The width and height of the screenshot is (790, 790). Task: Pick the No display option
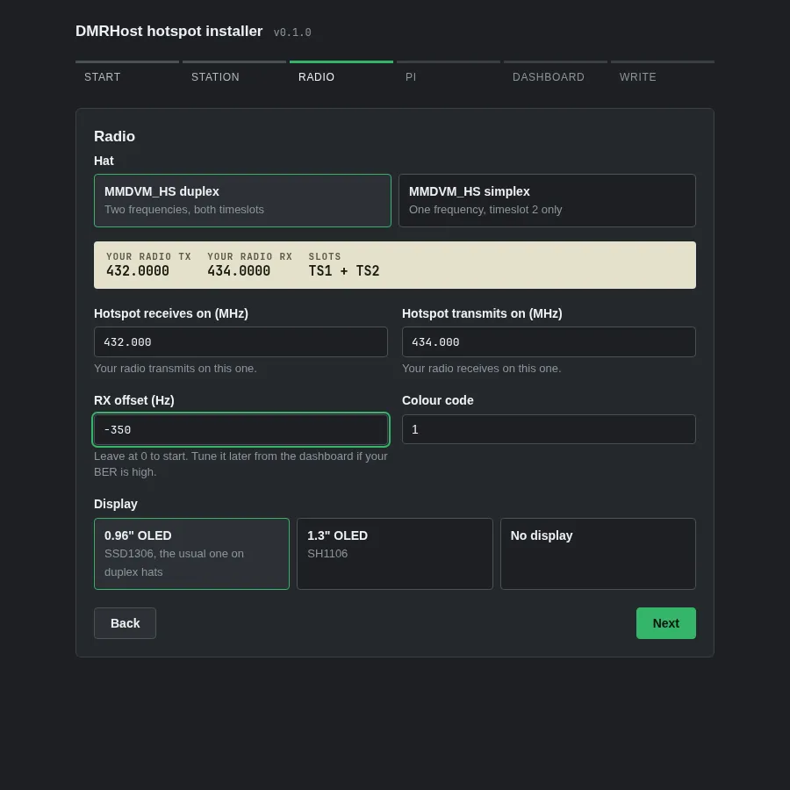pos(598,554)
